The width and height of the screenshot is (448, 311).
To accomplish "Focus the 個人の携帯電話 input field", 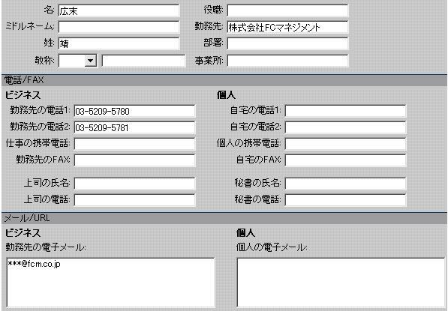I will click(x=345, y=144).
